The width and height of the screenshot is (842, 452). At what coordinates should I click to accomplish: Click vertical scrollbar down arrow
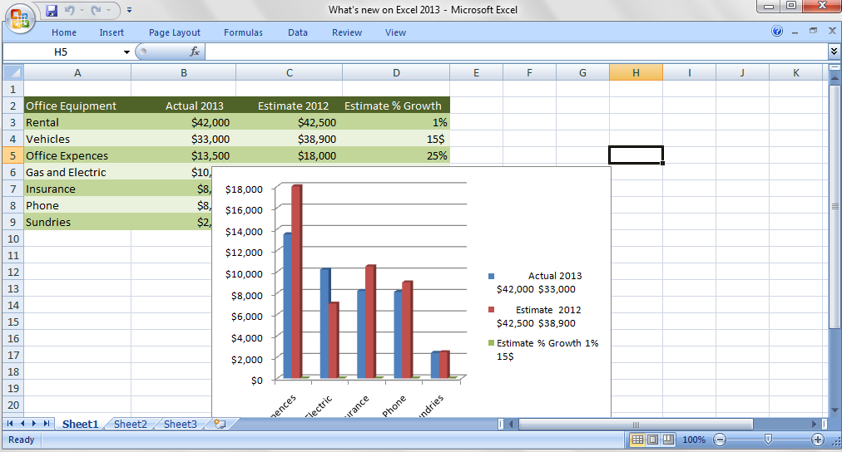point(835,410)
